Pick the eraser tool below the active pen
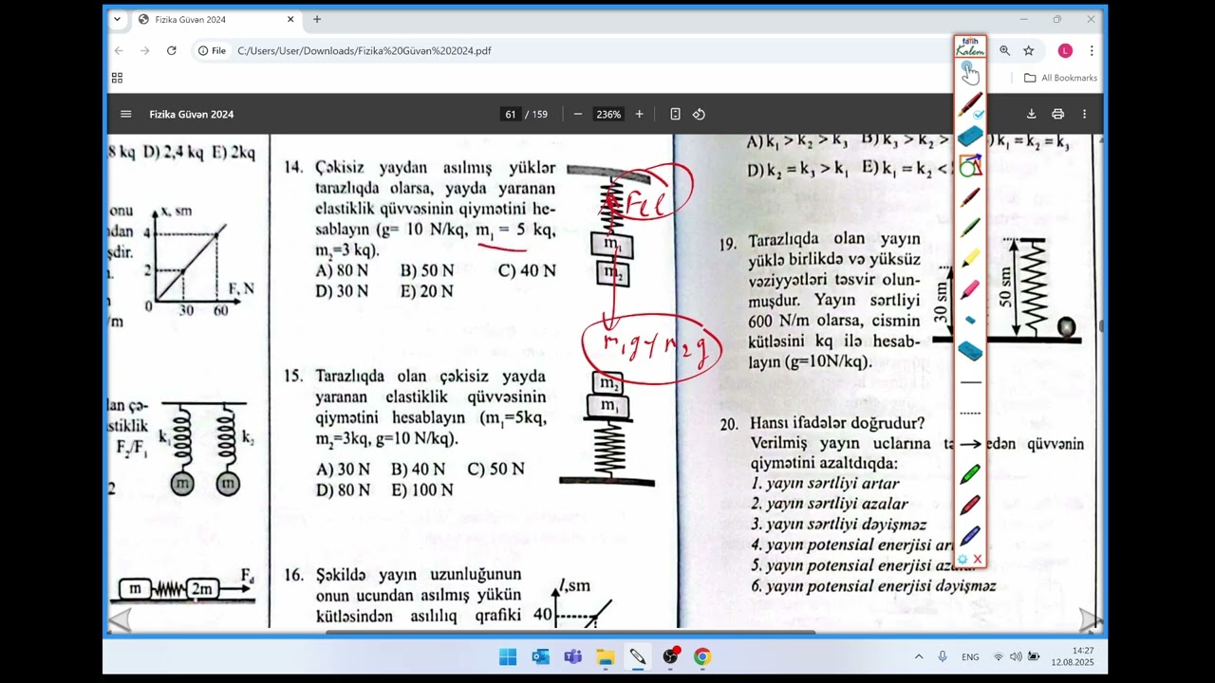The width and height of the screenshot is (1215, 683). click(970, 137)
